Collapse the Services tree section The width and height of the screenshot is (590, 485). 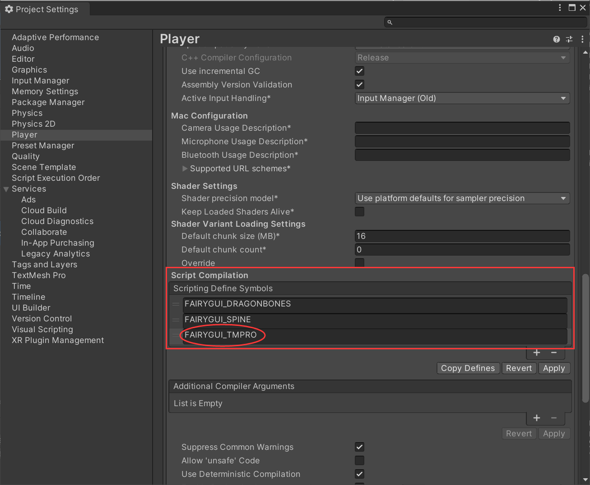point(6,189)
